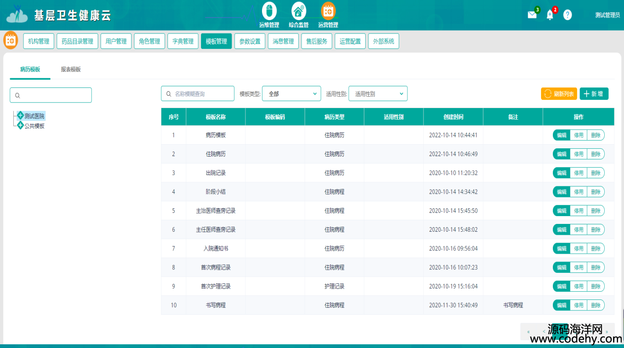Edit the 病历模板 row
The image size is (624, 348).
[562, 135]
